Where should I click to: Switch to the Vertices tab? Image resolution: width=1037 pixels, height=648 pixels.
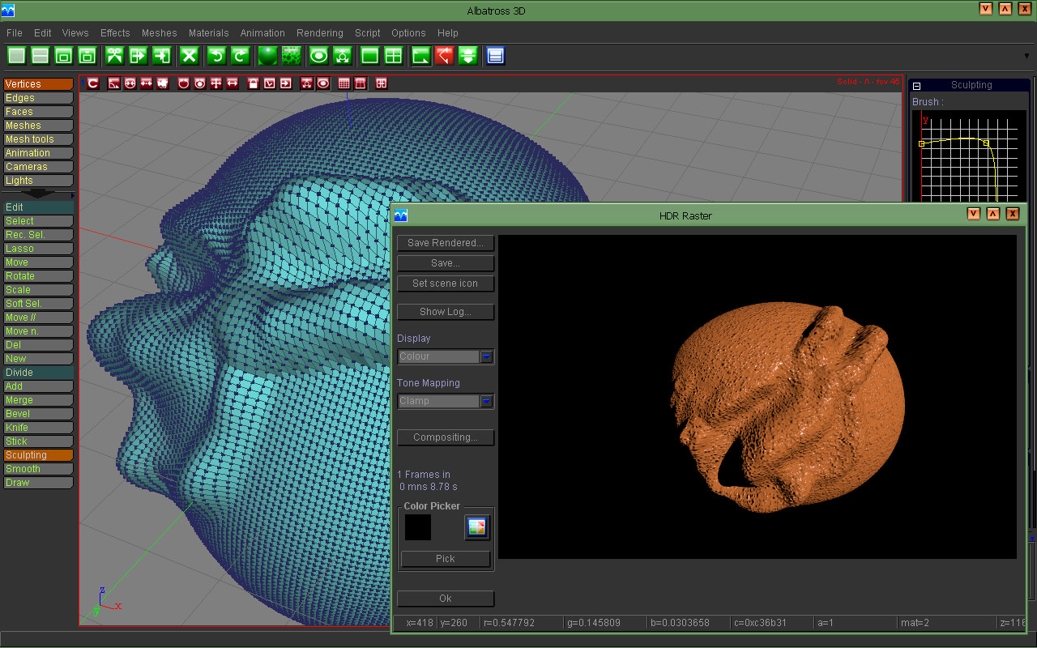38,84
